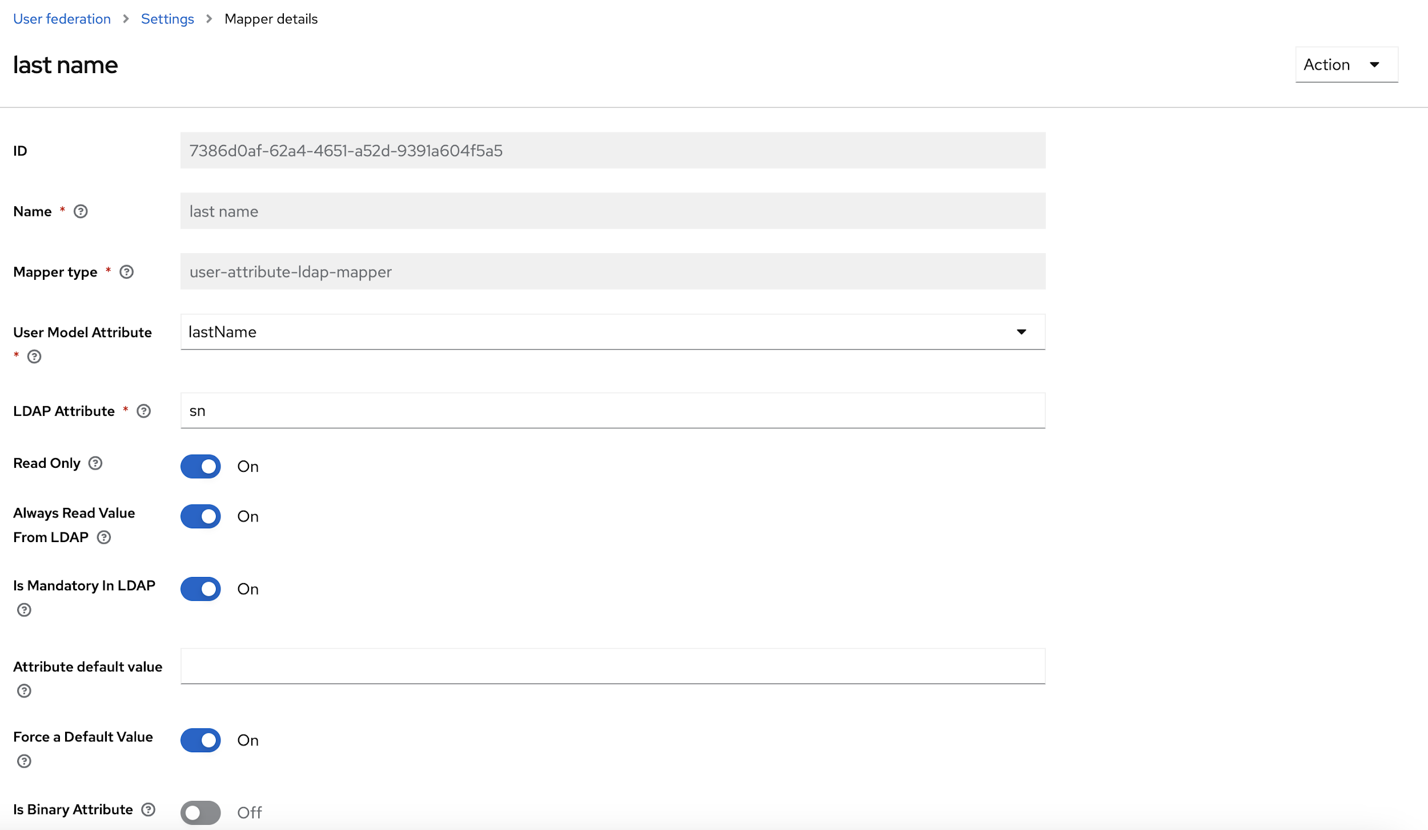Open User Model Attribute help tooltip
This screenshot has width=1428, height=830.
[x=34, y=357]
